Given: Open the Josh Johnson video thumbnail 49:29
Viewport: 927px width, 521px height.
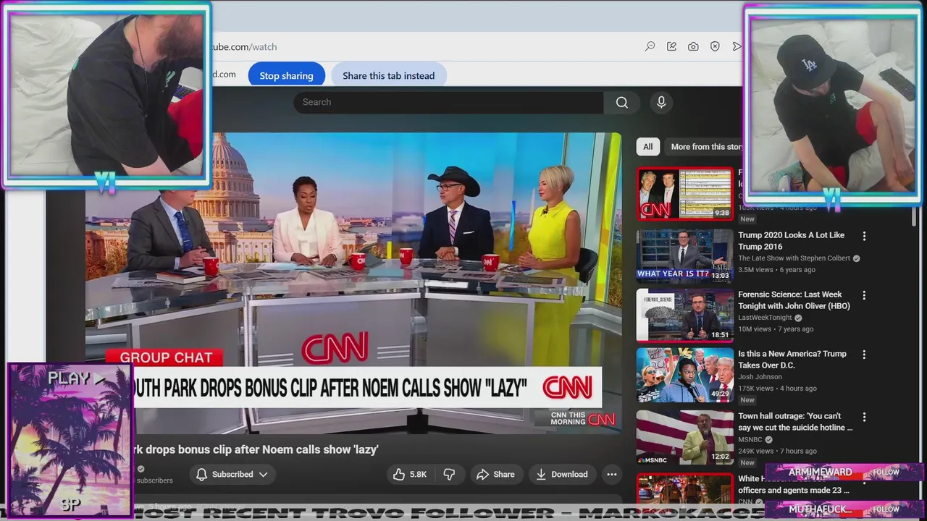Looking at the screenshot, I should click(685, 375).
